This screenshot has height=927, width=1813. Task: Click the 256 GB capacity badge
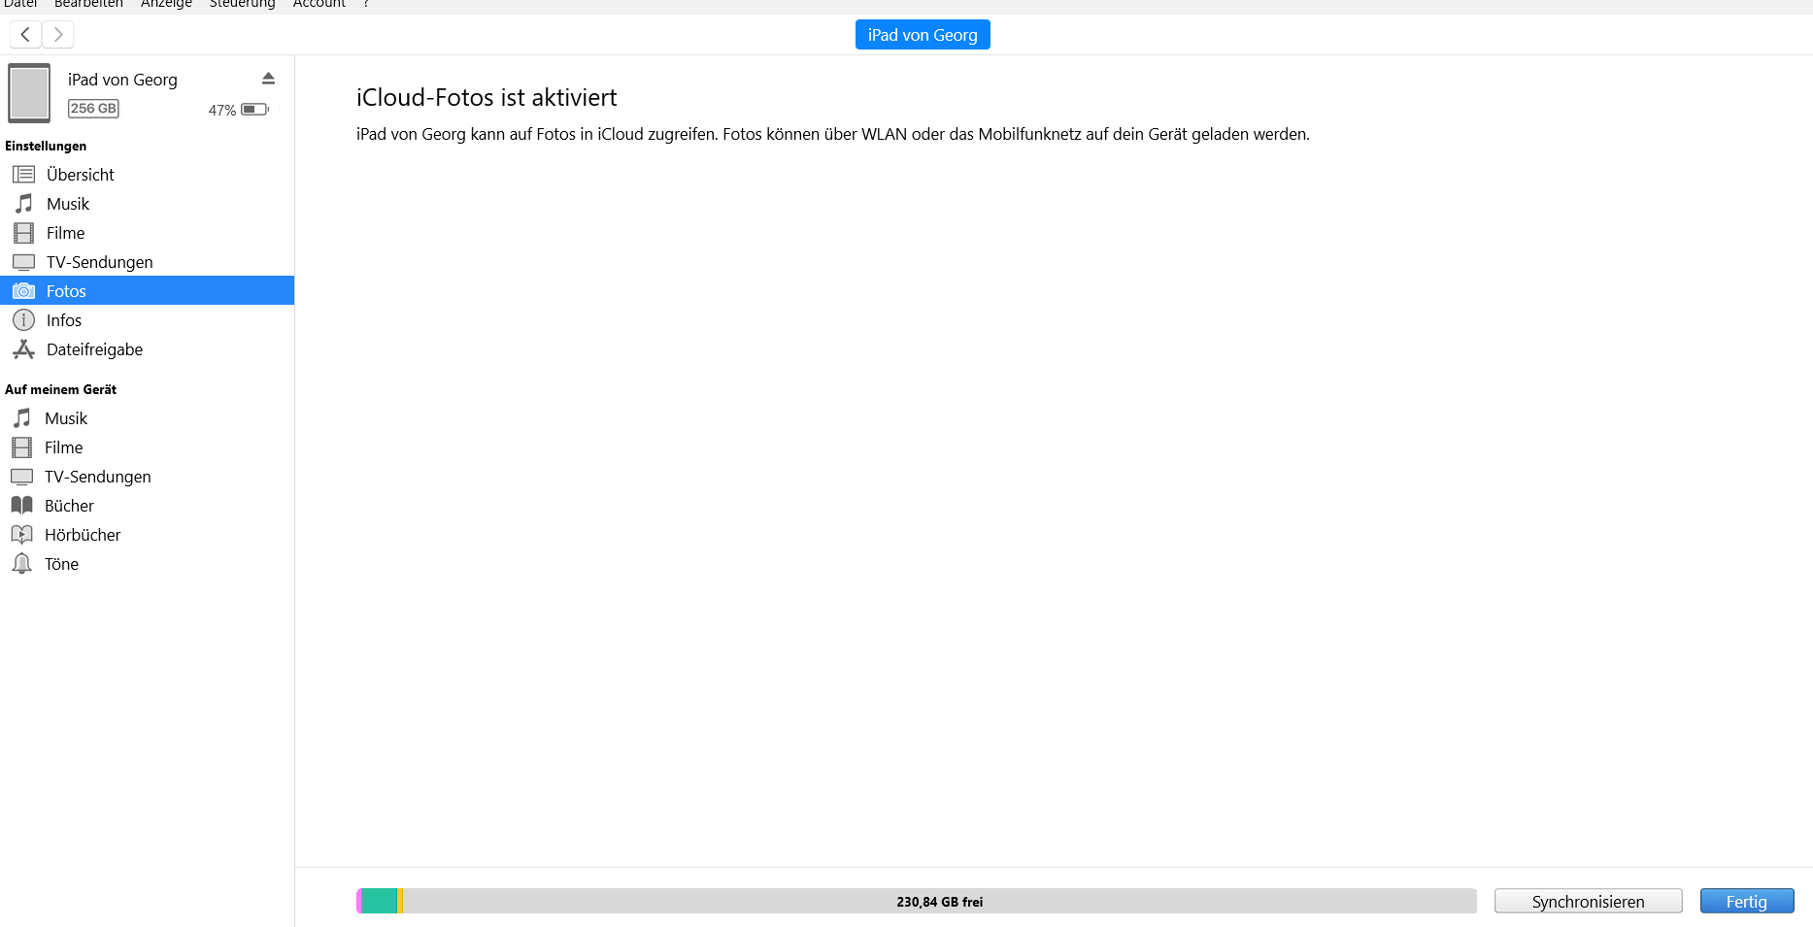[93, 109]
